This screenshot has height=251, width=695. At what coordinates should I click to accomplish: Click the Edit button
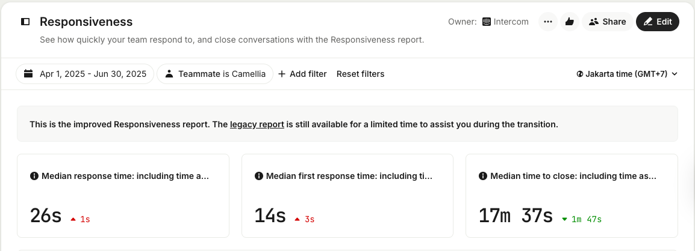point(657,22)
